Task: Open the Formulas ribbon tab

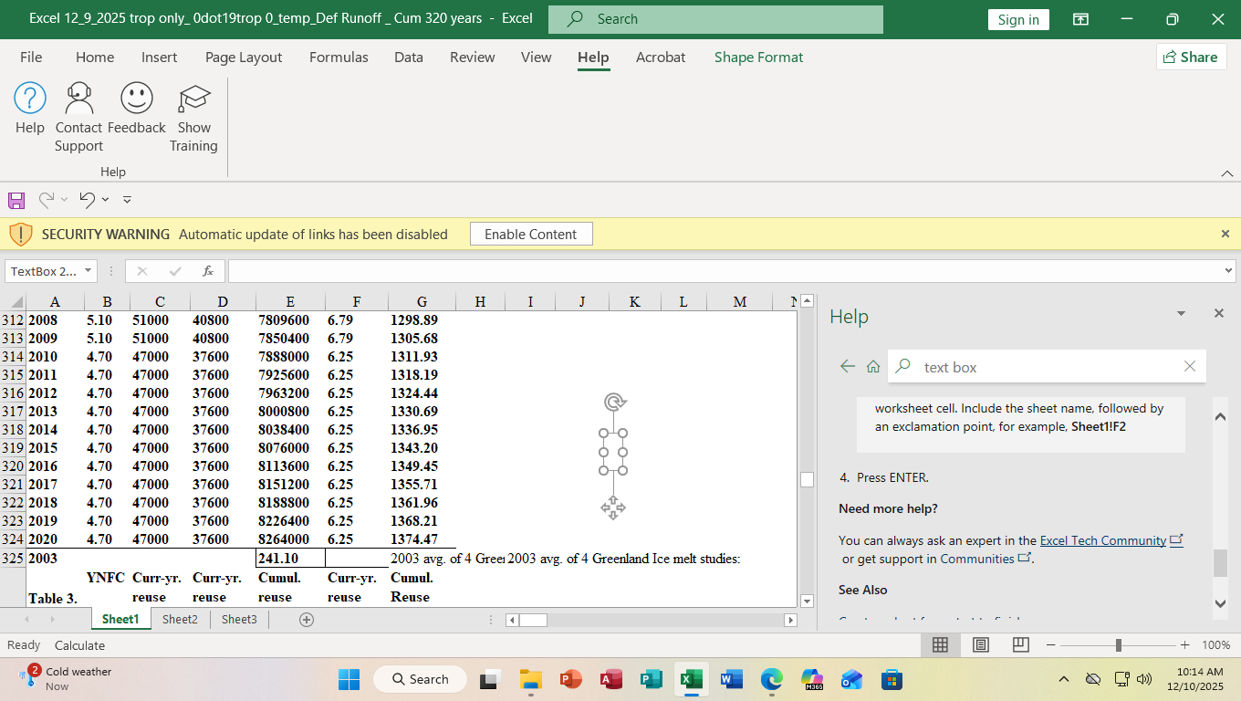Action: point(339,58)
